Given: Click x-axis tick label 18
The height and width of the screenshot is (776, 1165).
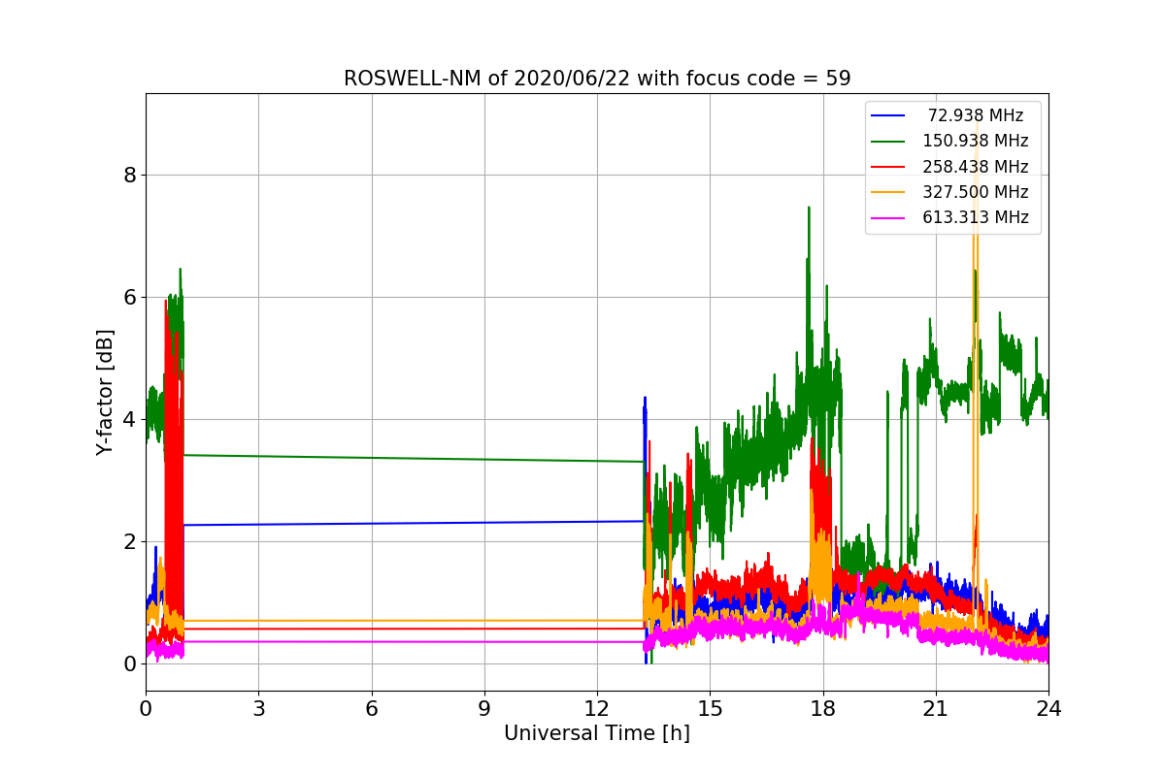Looking at the screenshot, I should tap(822, 707).
